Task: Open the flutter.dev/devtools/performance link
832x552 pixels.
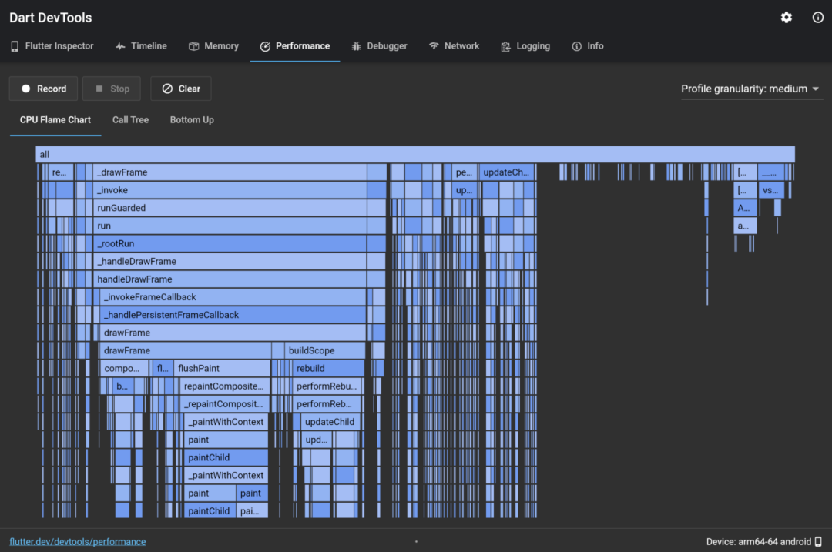Action: tap(77, 541)
